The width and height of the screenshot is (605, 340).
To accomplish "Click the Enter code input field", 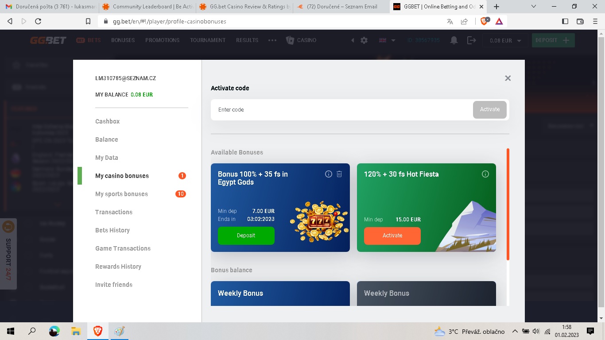I will tap(341, 109).
